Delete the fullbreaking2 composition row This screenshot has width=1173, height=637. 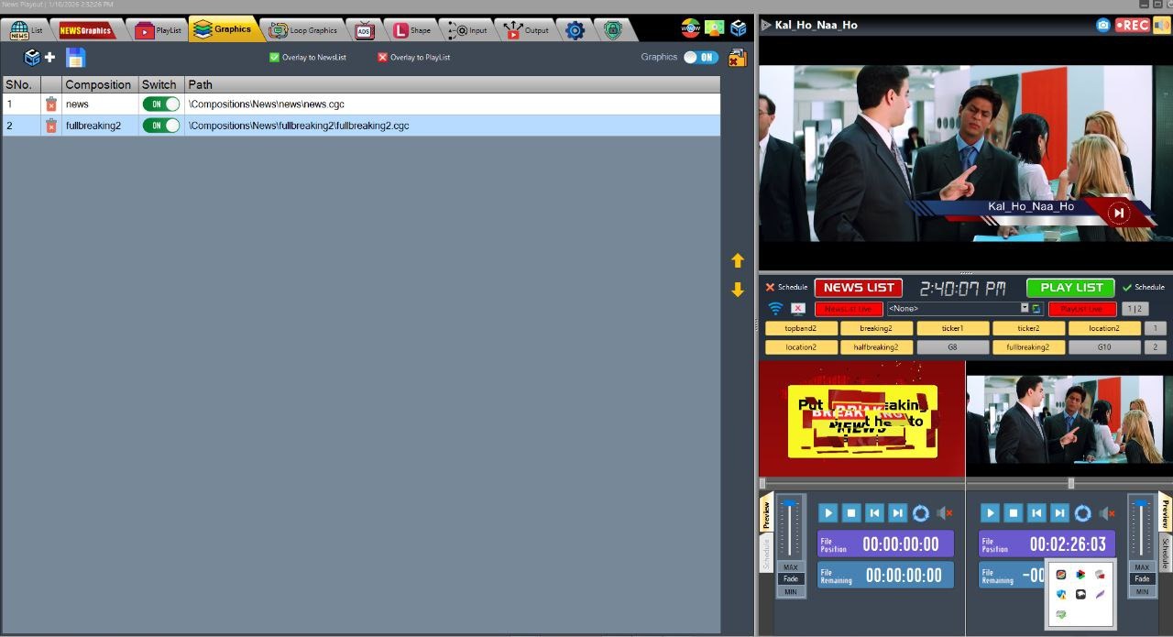51,126
